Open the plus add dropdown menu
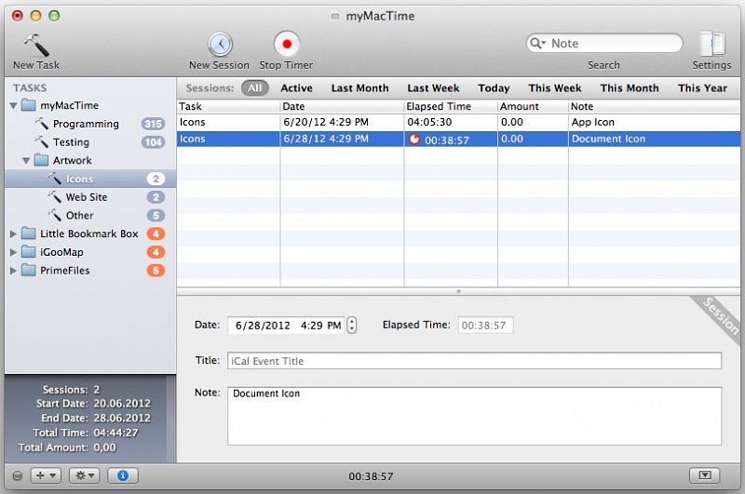 click(45, 475)
